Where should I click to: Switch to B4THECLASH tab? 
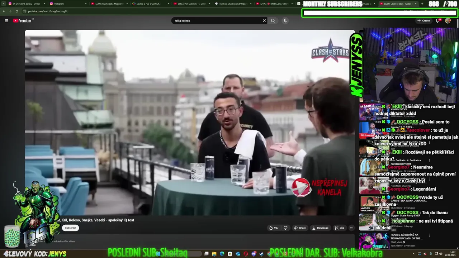coord(274,4)
